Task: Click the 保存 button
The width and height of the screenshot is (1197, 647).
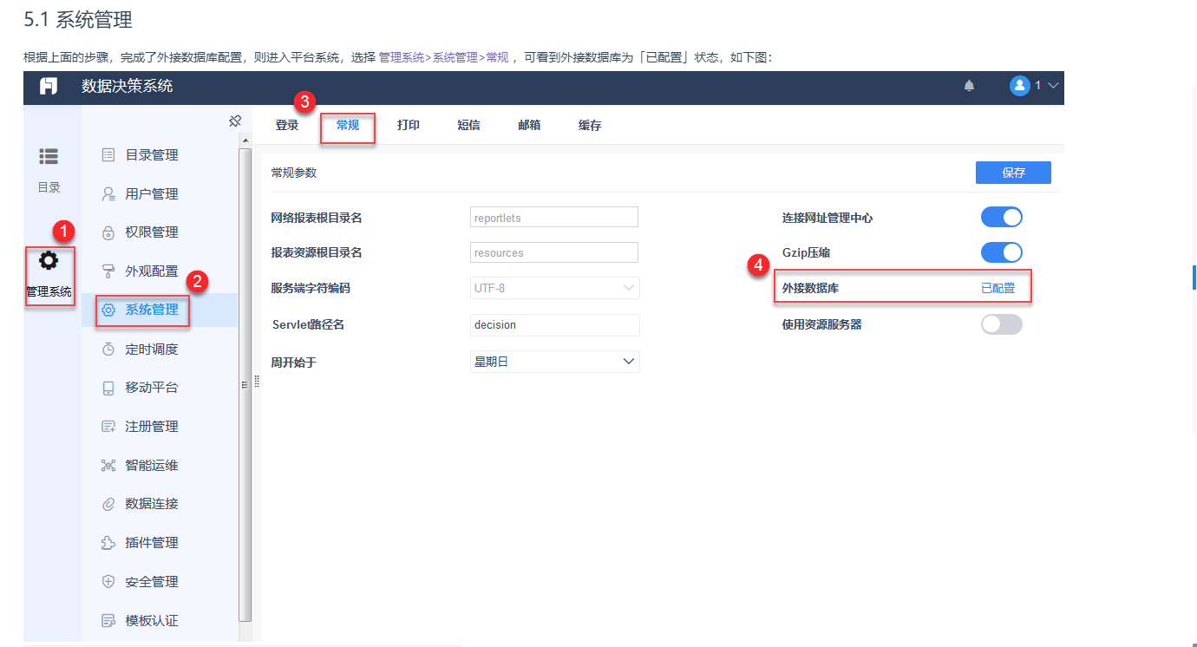Action: [1013, 173]
